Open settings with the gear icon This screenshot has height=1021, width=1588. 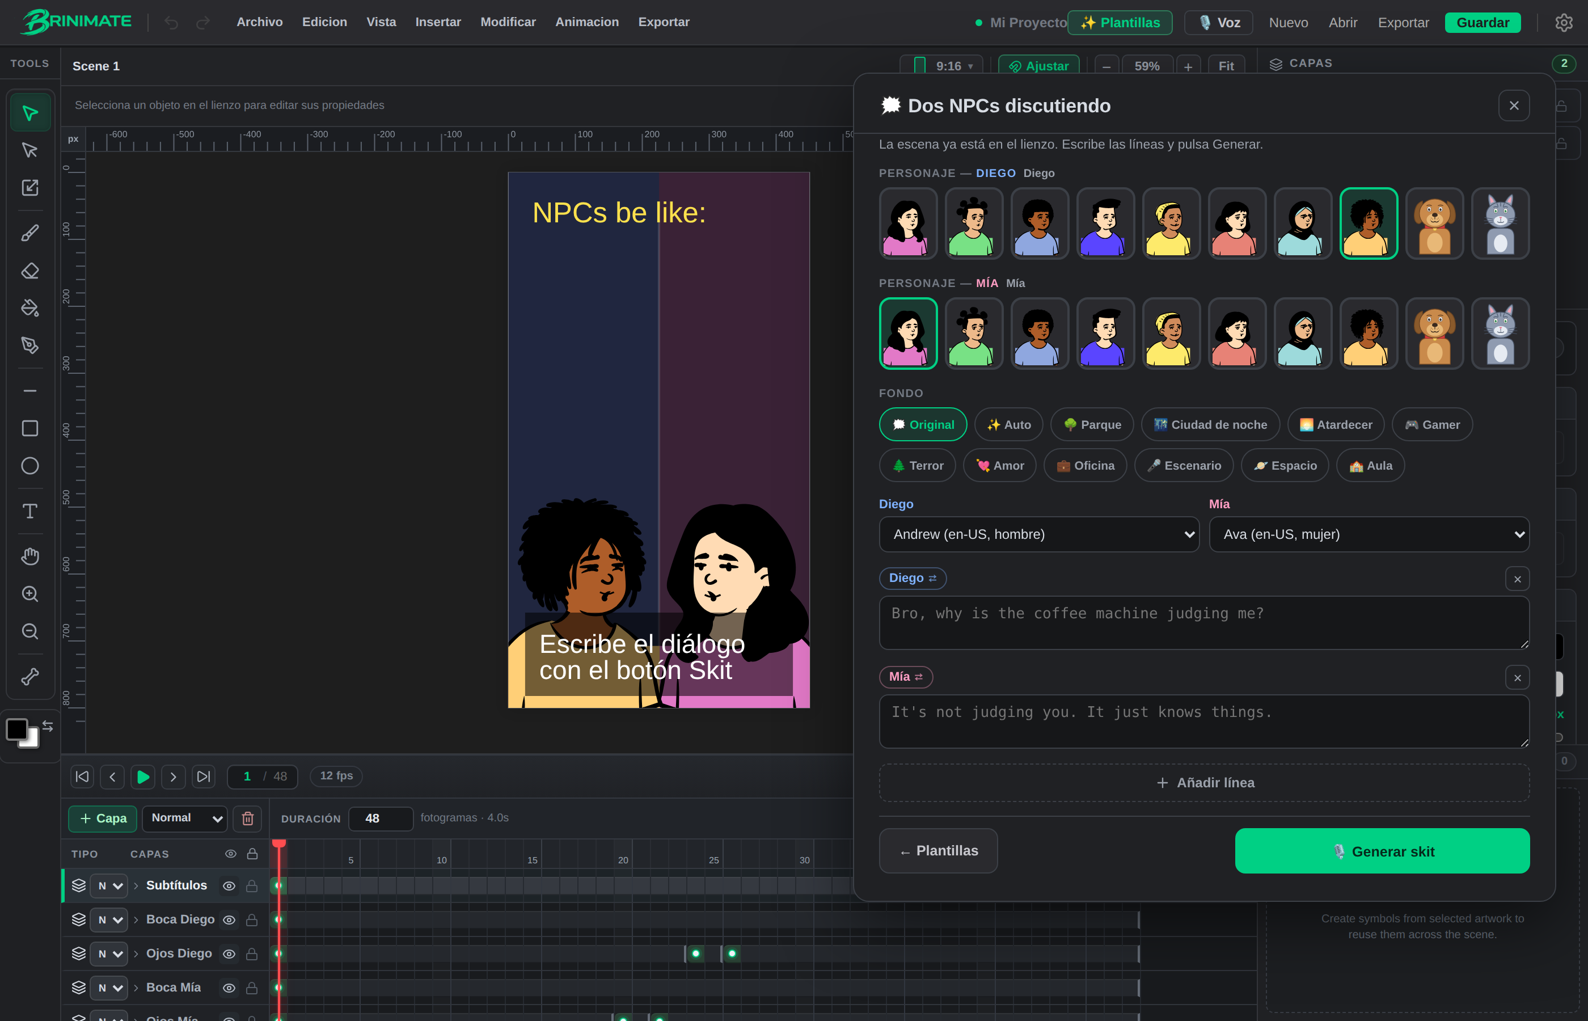pyautogui.click(x=1564, y=23)
